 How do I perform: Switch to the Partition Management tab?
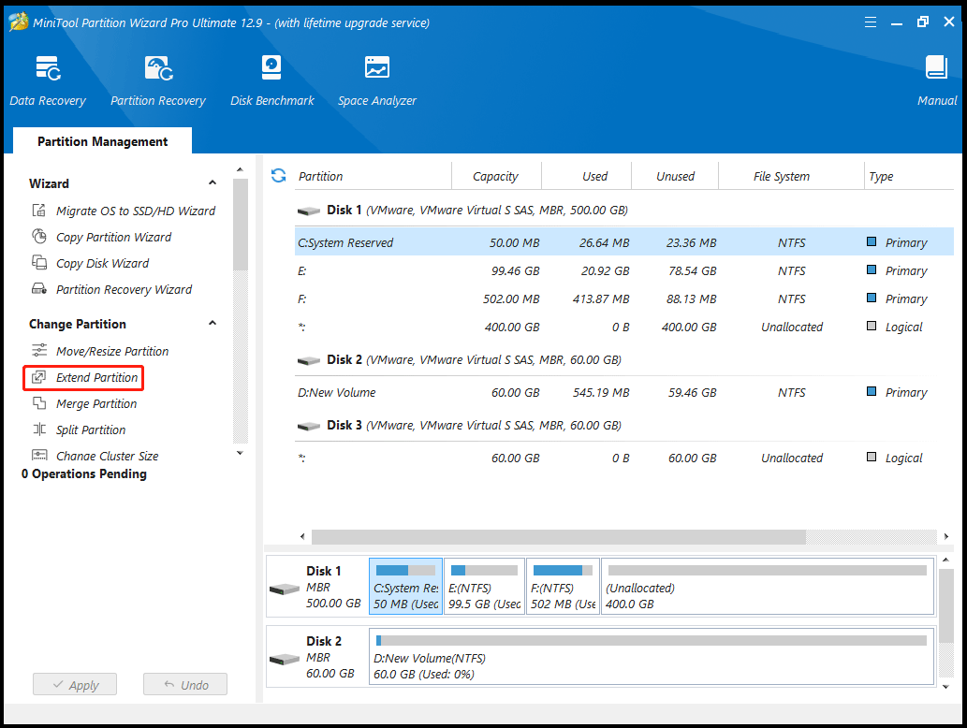101,141
